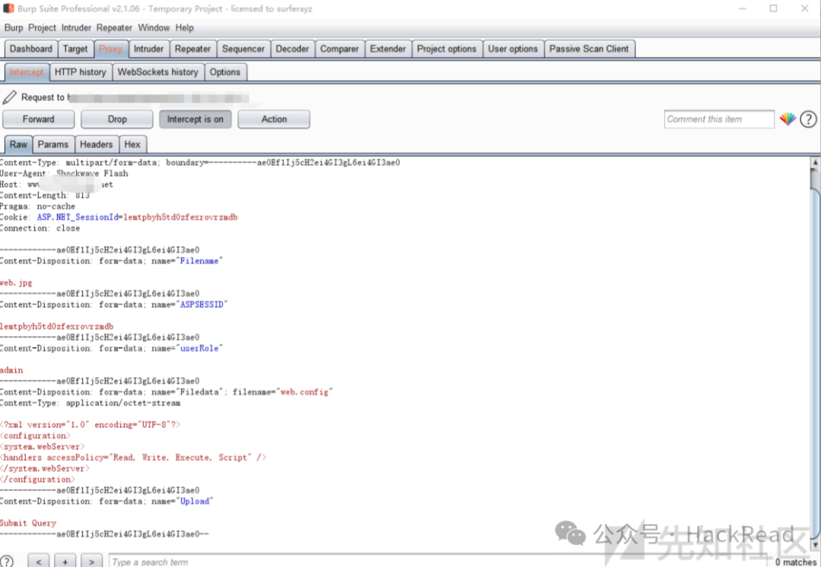Open the proxy Options sub-tab
The width and height of the screenshot is (821, 567).
[x=225, y=72]
